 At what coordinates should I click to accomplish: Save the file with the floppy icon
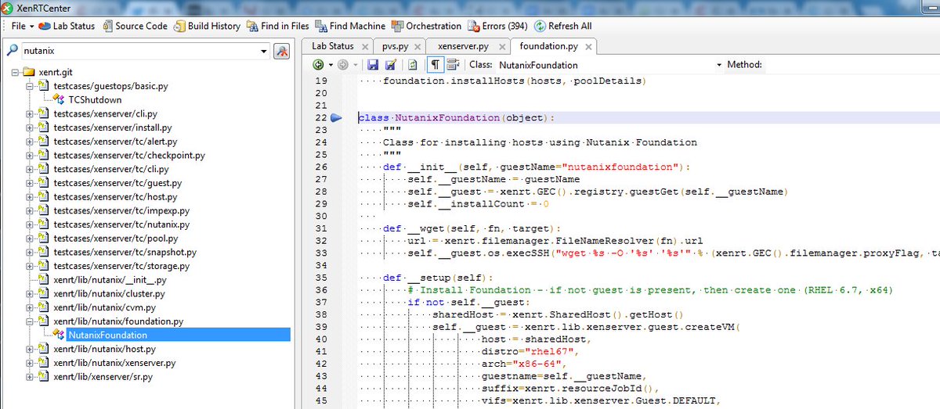[373, 65]
